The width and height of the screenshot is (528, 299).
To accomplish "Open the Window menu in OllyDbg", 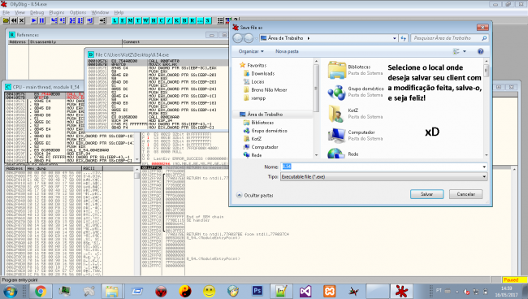I will 100,12.
